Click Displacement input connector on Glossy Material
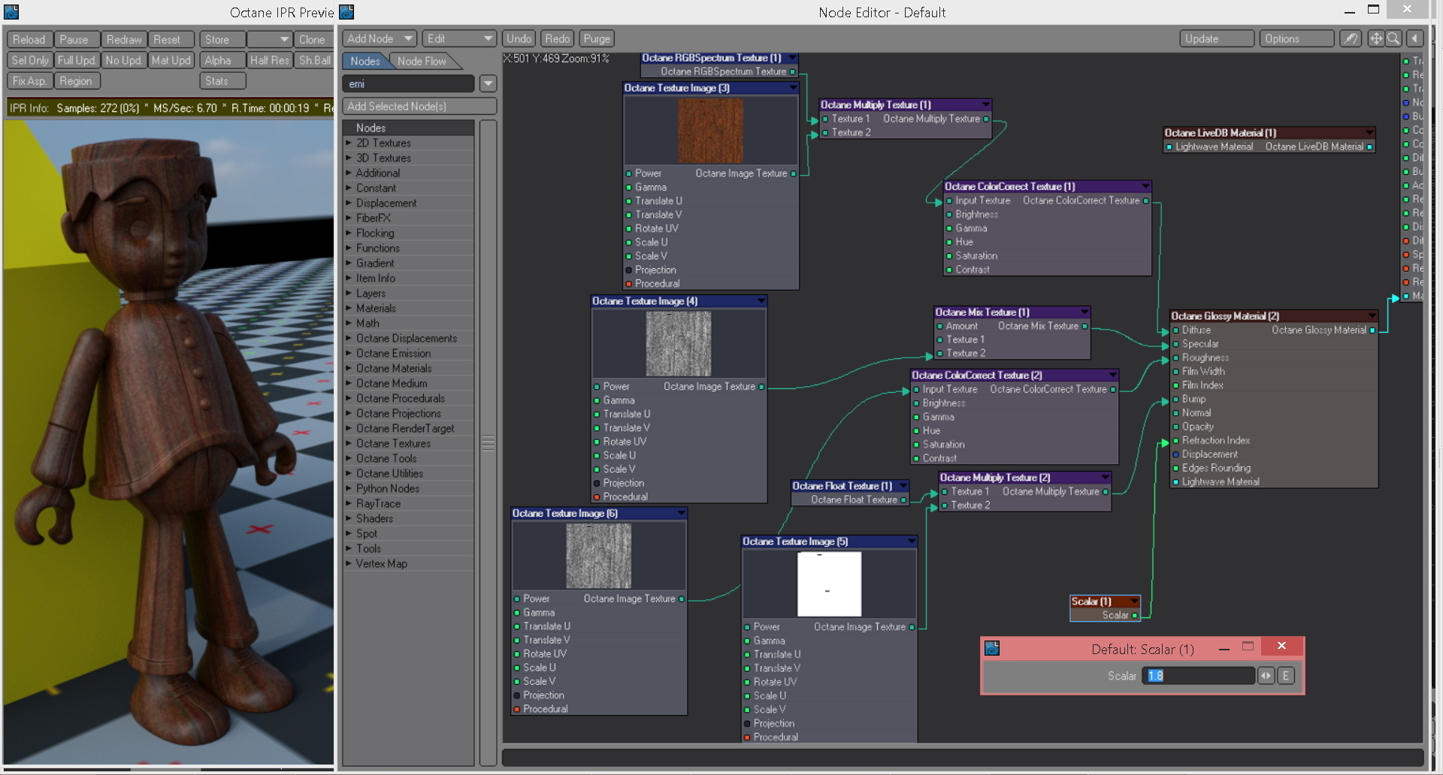The height and width of the screenshot is (775, 1443). click(x=1175, y=454)
